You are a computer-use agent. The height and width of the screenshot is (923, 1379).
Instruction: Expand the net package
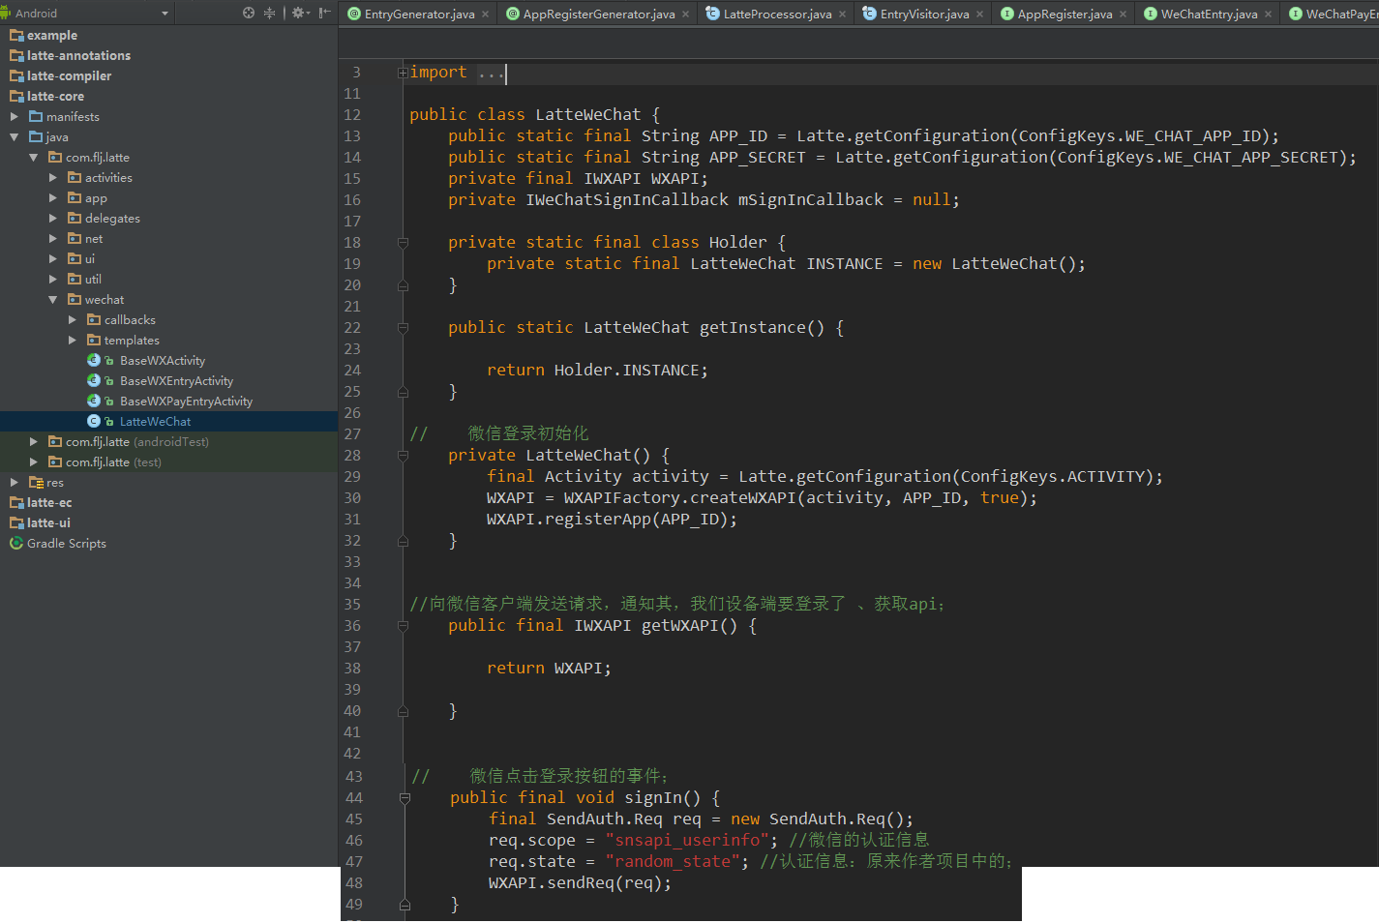tap(53, 238)
